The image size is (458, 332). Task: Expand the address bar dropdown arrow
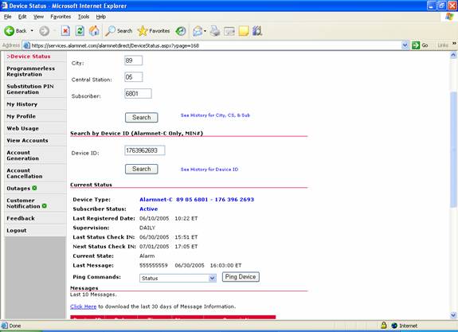click(405, 45)
